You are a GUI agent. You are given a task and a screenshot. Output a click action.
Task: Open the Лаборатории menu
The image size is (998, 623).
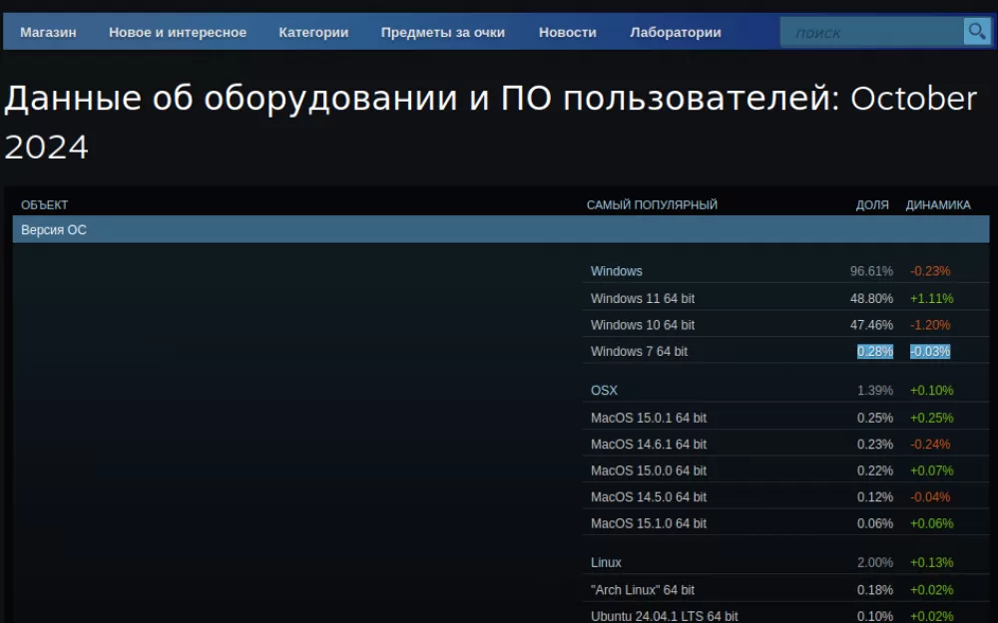point(676,32)
